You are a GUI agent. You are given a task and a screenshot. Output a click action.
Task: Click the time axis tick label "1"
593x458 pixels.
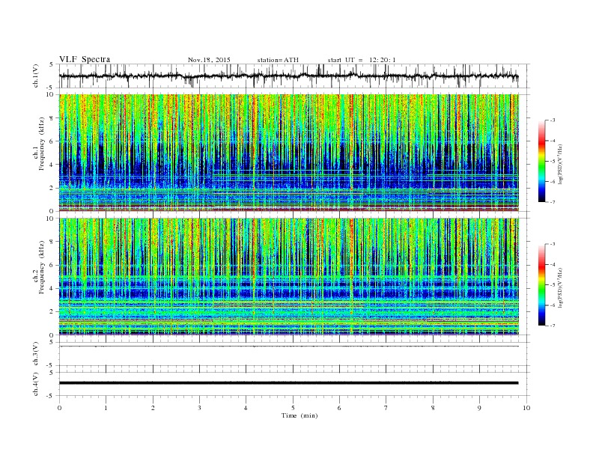click(x=106, y=408)
